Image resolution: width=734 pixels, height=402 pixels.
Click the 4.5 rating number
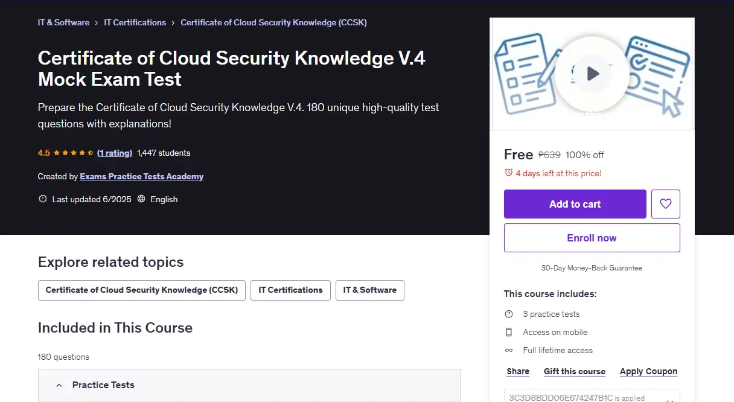click(x=44, y=153)
